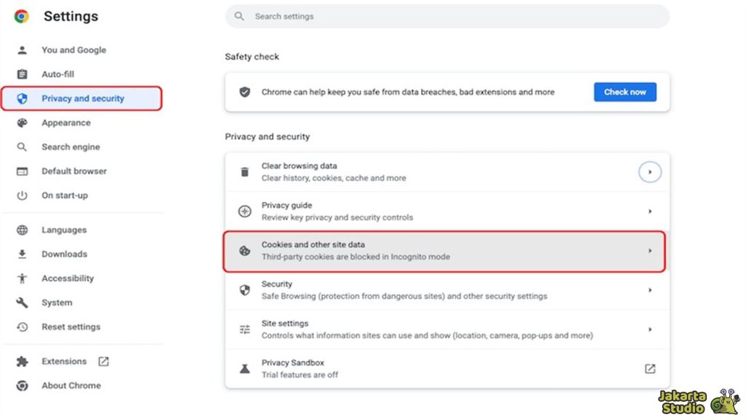Click the puzzle piece icon for Extensions
Screen dimensions: 746x420
click(x=23, y=361)
